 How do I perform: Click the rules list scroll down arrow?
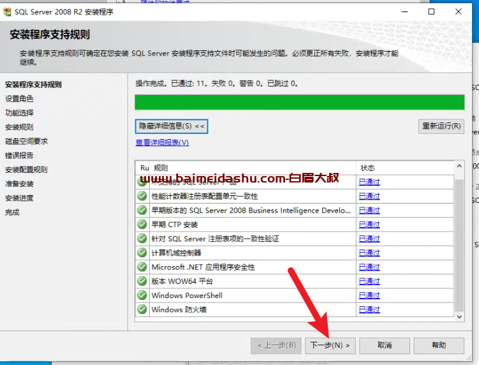(459, 317)
